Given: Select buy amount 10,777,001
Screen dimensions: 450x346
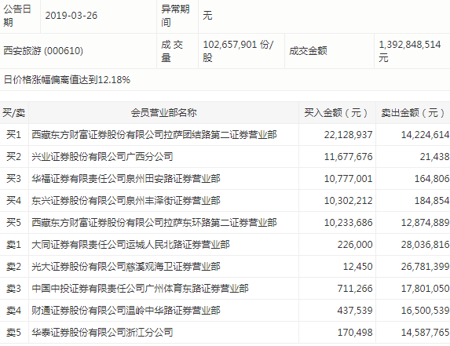Looking at the screenshot, I should (348, 179).
